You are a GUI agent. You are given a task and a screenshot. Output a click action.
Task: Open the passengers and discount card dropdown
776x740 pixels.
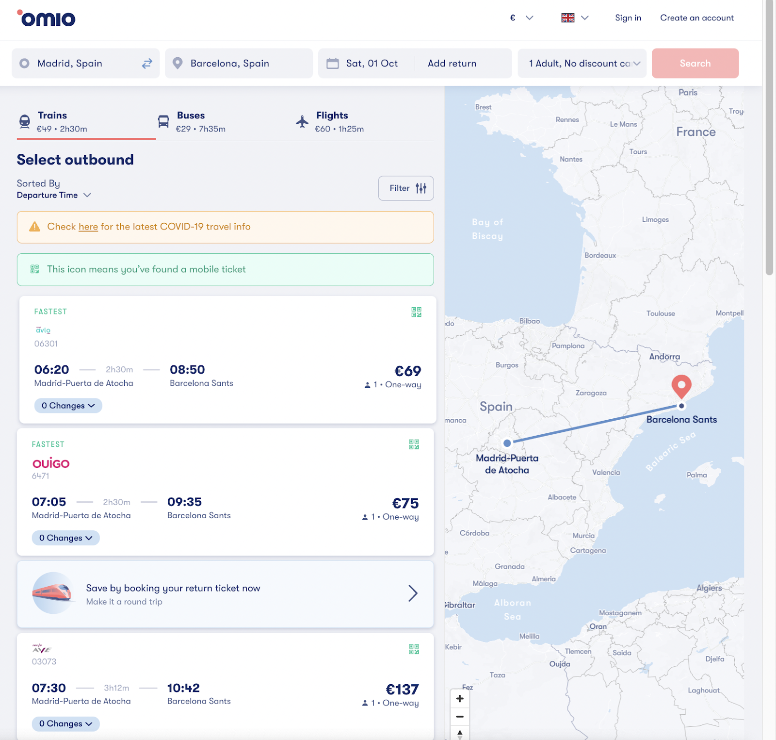(582, 64)
